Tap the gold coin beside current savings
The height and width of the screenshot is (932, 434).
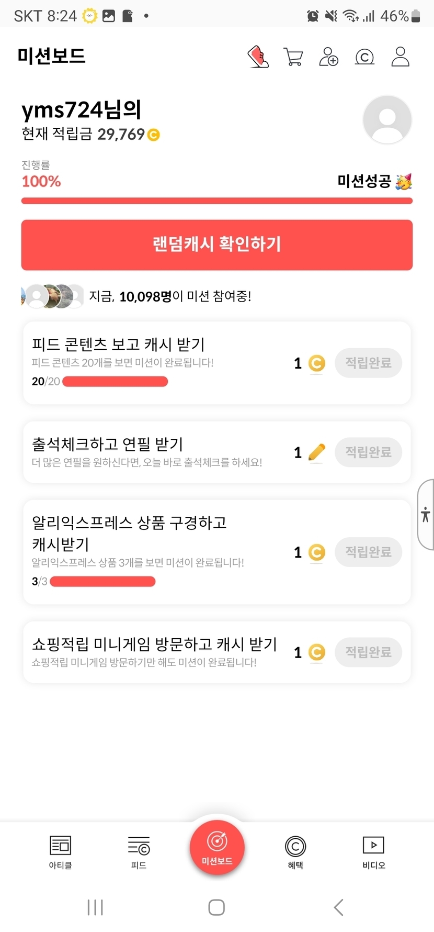coord(154,135)
